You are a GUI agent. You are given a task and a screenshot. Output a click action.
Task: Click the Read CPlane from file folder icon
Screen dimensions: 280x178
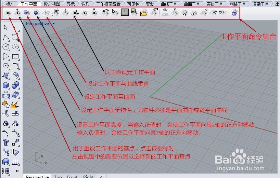144,13
